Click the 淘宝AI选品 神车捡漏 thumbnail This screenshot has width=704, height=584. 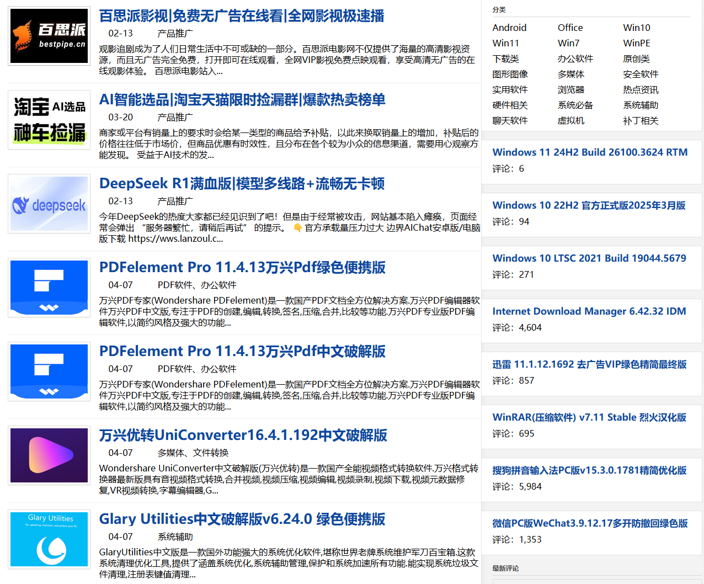click(49, 120)
